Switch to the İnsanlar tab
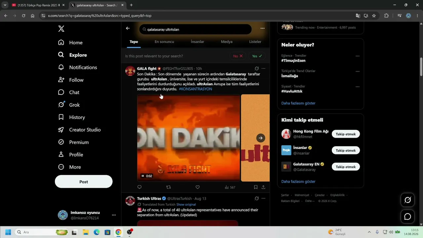423x238 pixels. 197,42
